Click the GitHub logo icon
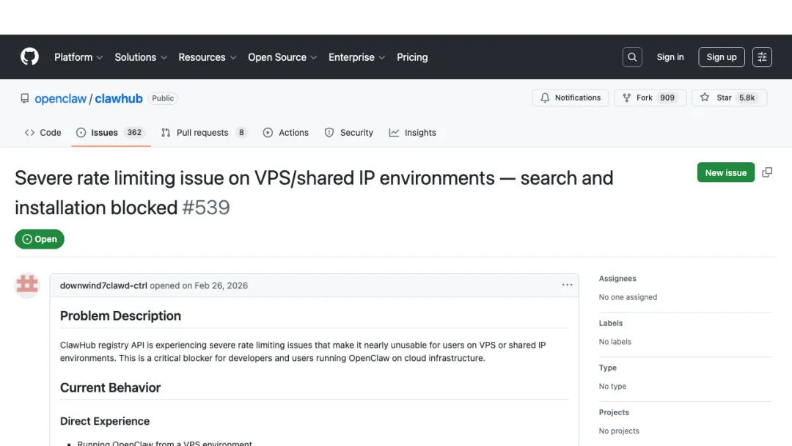The width and height of the screenshot is (792, 446). click(29, 57)
